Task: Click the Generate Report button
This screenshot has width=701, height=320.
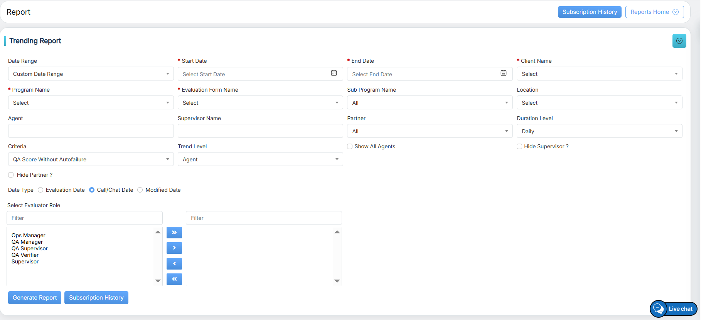Action: (35, 298)
